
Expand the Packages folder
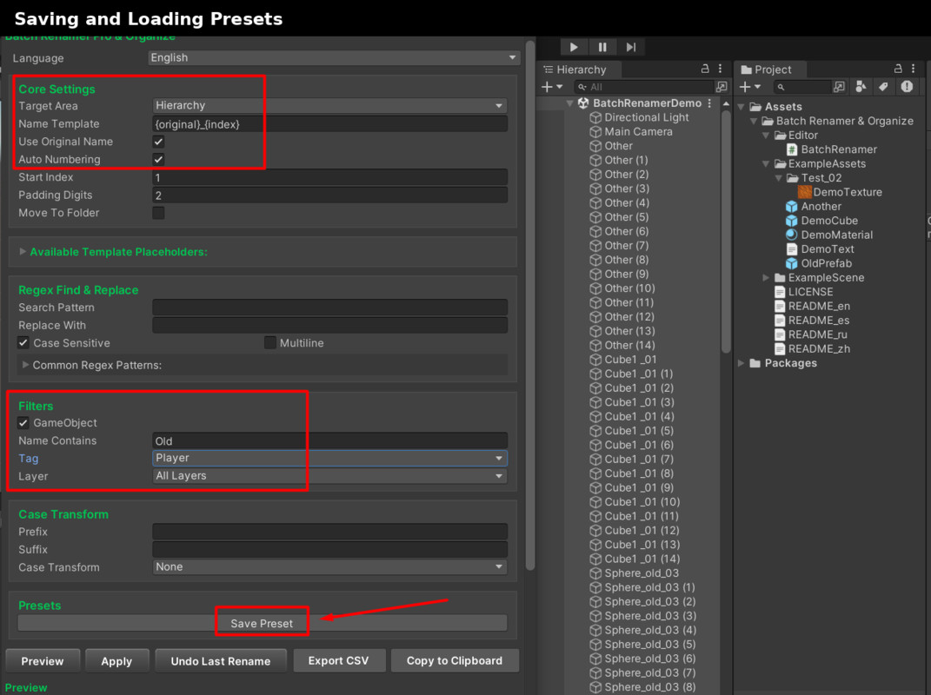coord(741,363)
